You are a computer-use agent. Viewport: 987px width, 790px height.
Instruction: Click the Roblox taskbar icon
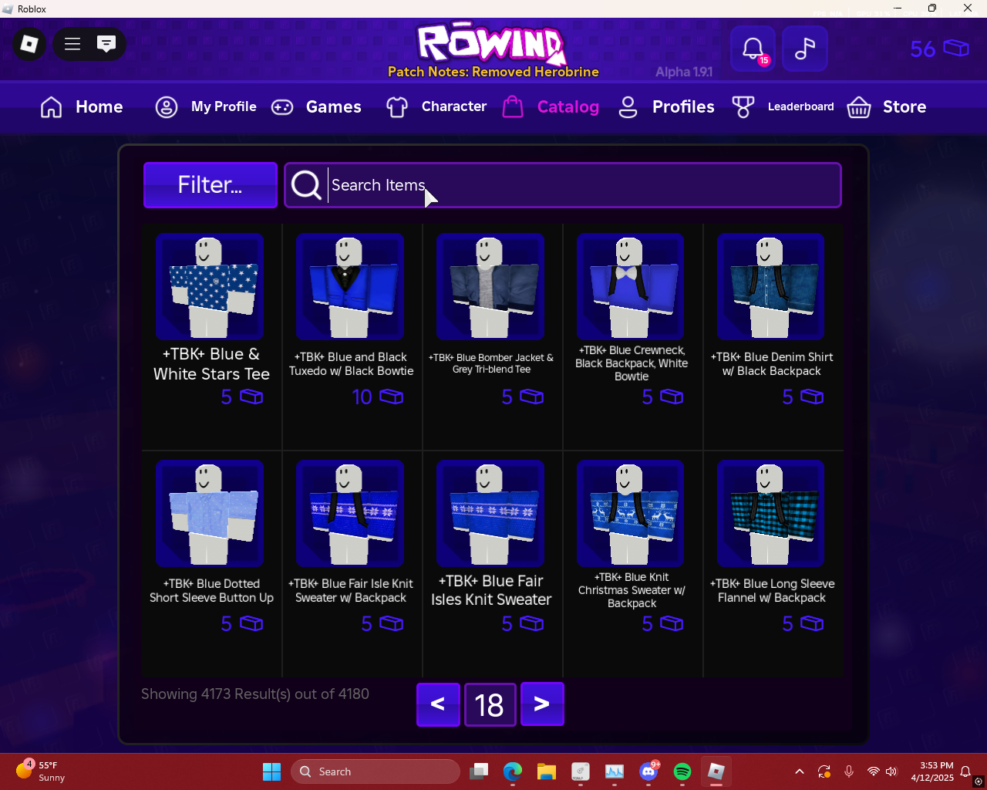tap(716, 771)
